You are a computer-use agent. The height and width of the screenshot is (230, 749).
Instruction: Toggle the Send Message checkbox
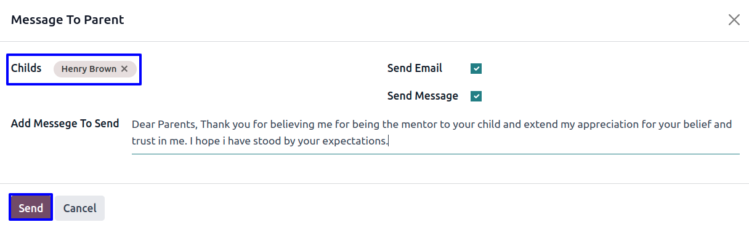point(476,96)
